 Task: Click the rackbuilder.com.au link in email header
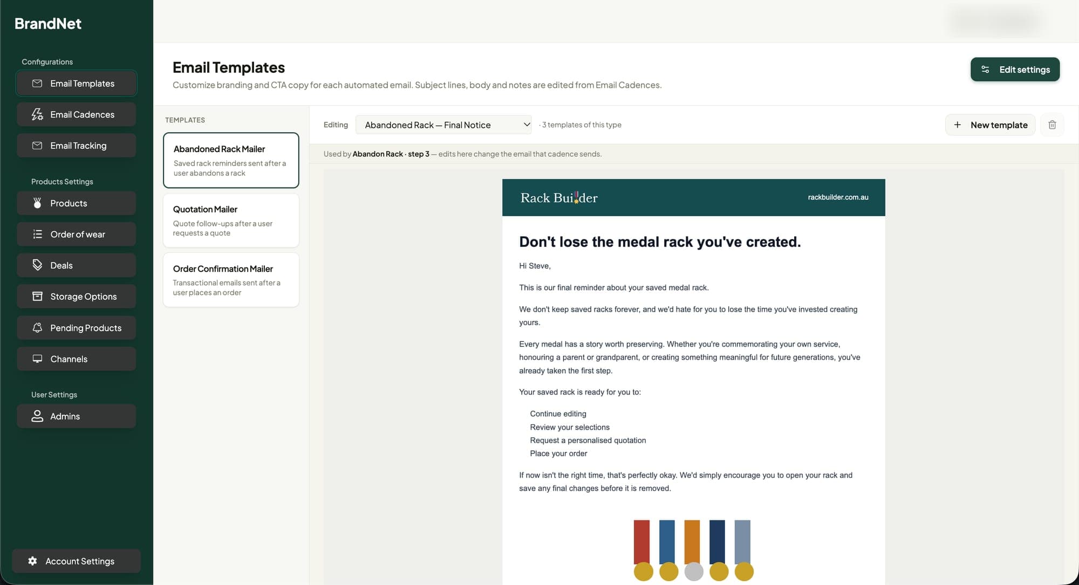[838, 197]
